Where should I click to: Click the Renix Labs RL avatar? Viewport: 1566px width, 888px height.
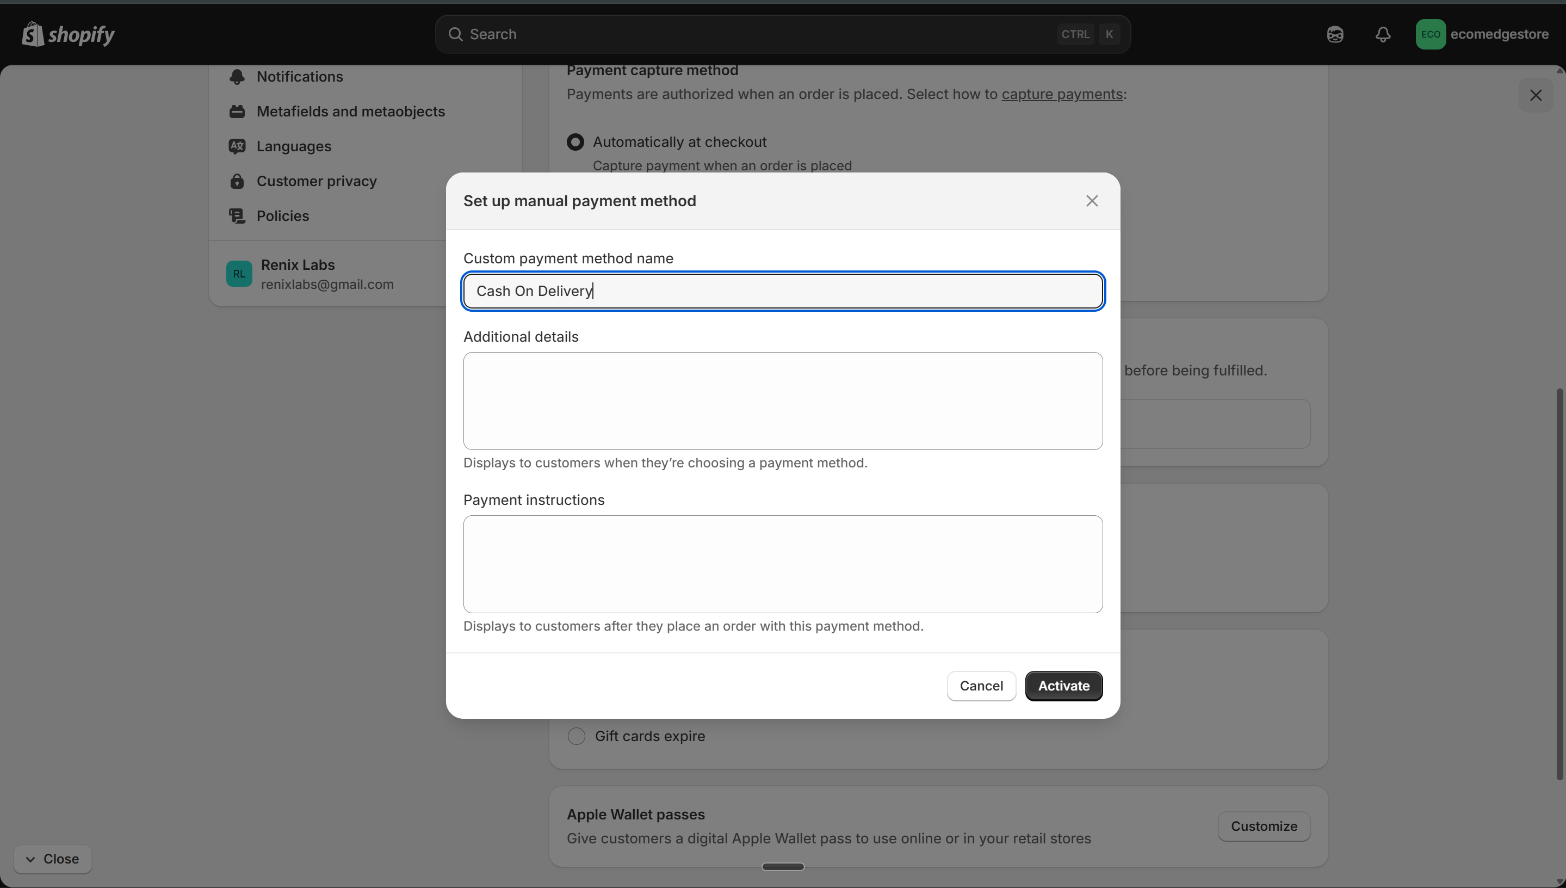pyautogui.click(x=238, y=273)
